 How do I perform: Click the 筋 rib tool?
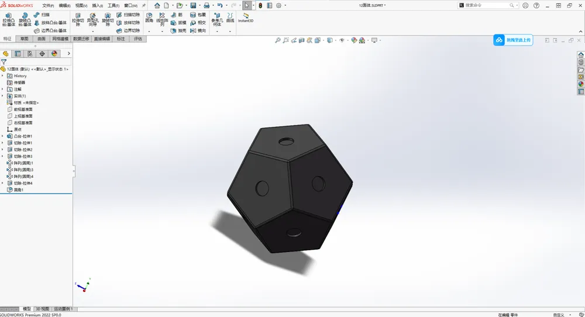point(177,15)
